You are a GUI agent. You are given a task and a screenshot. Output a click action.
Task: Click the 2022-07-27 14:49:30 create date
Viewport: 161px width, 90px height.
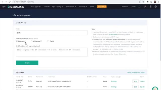(19, 81)
